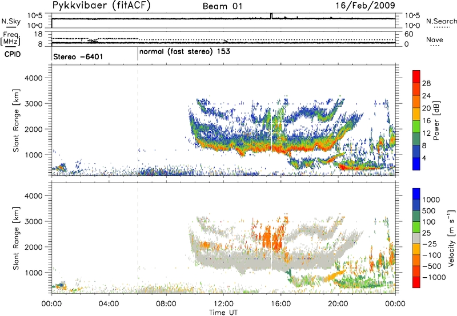Click the "Beam 01" label
This screenshot has width=457, height=316.
[x=223, y=6]
